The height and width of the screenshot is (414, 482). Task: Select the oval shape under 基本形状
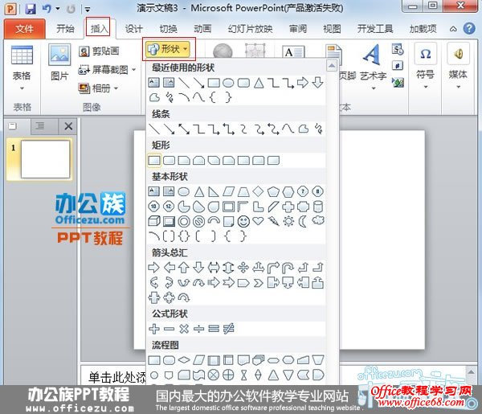coord(184,192)
